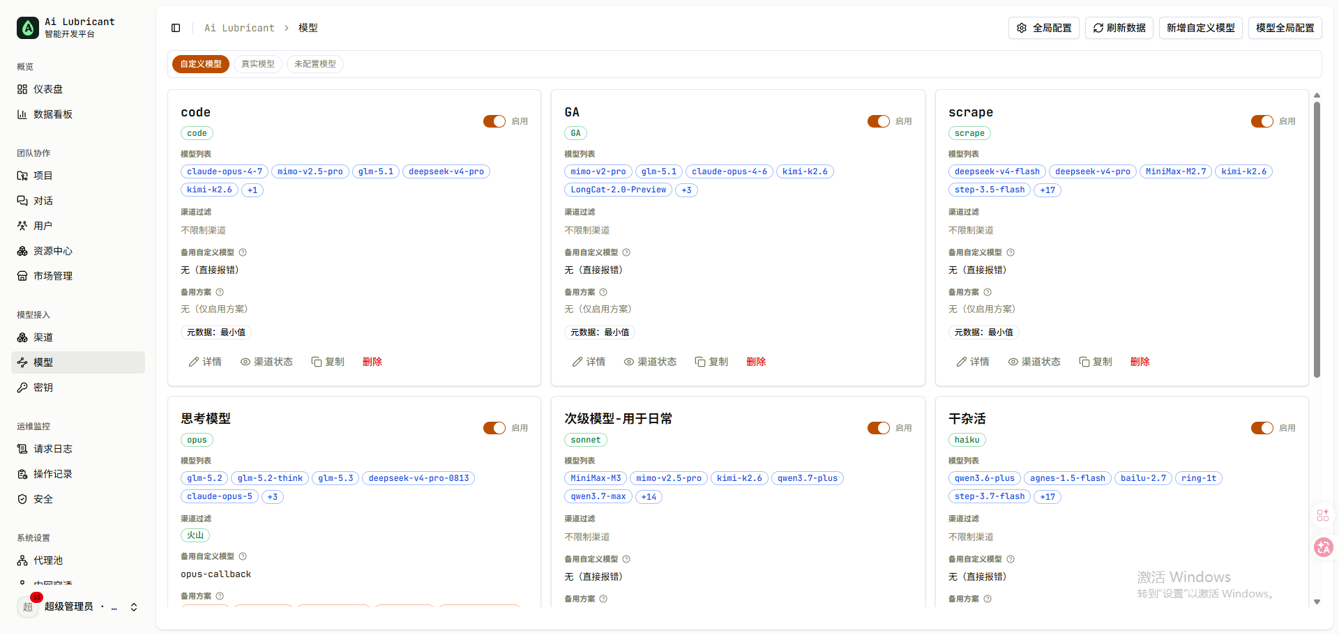
Task: Toggle 启用 switch on 次级模型-用于日常 card
Action: coord(879,428)
